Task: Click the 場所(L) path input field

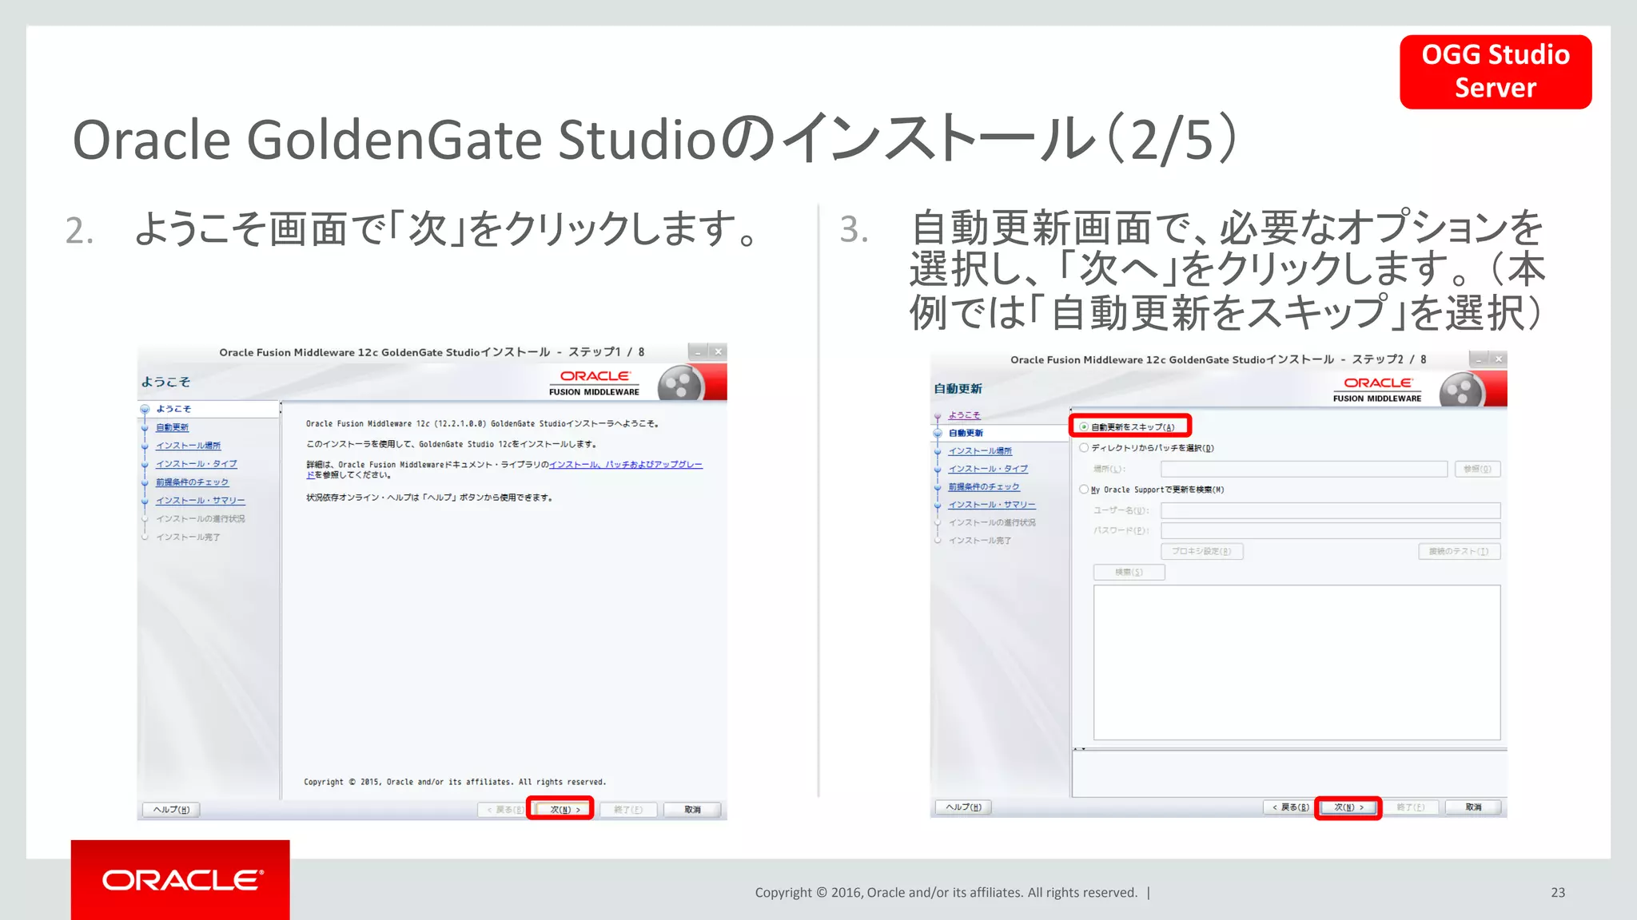Action: (1304, 469)
